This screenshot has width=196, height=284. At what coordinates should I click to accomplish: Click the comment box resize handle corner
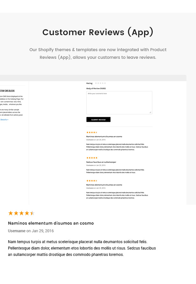pyautogui.click(x=150, y=112)
